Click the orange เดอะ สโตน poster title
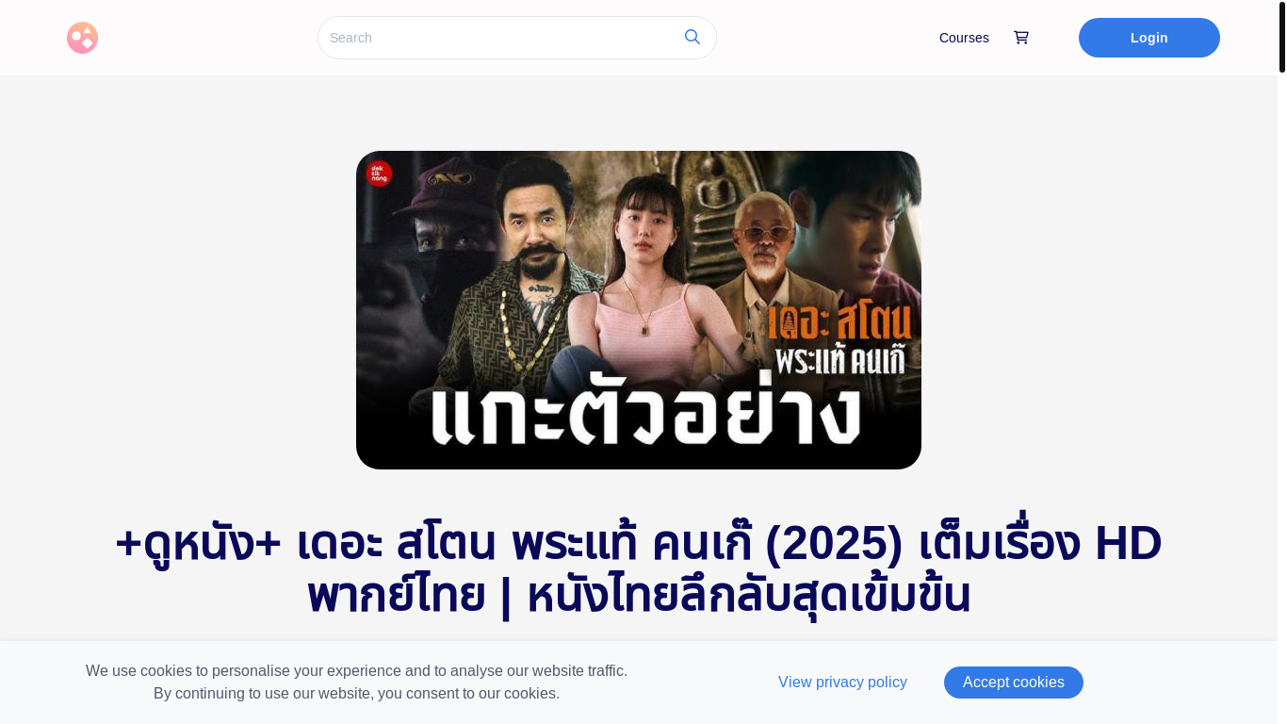The image size is (1287, 724). click(840, 323)
